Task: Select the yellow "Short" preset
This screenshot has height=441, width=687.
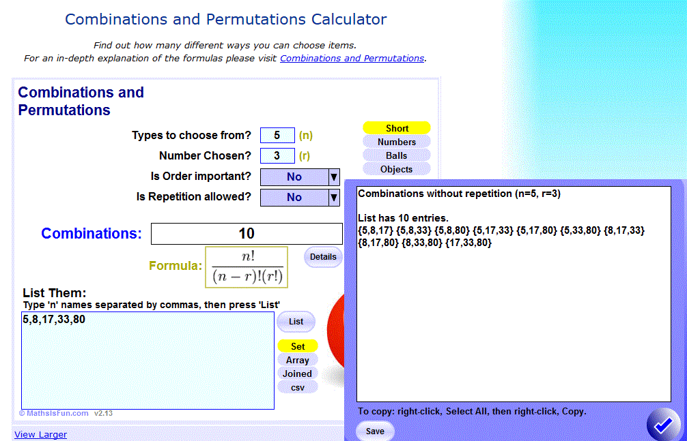Action: tap(396, 127)
